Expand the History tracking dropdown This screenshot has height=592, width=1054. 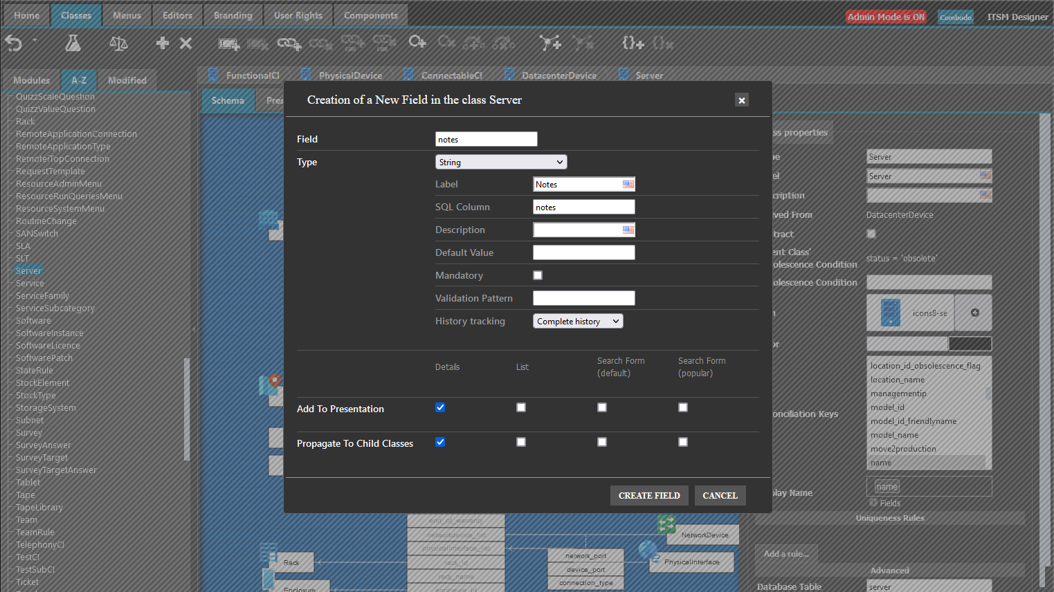[578, 321]
